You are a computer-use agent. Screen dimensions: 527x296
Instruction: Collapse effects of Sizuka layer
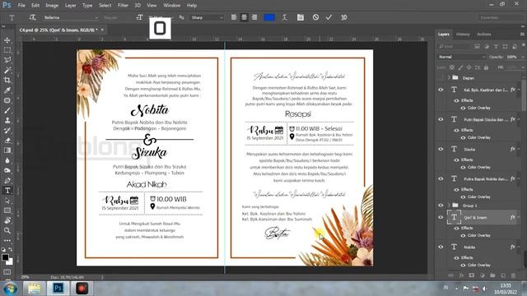[x=519, y=149]
